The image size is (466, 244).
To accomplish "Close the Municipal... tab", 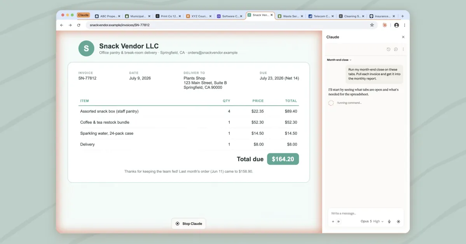I will tap(149, 16).
